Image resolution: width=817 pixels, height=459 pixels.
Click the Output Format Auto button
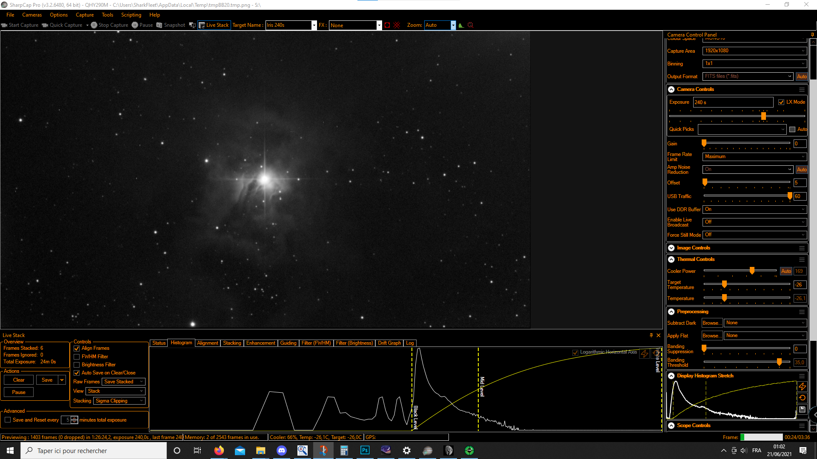pos(802,76)
